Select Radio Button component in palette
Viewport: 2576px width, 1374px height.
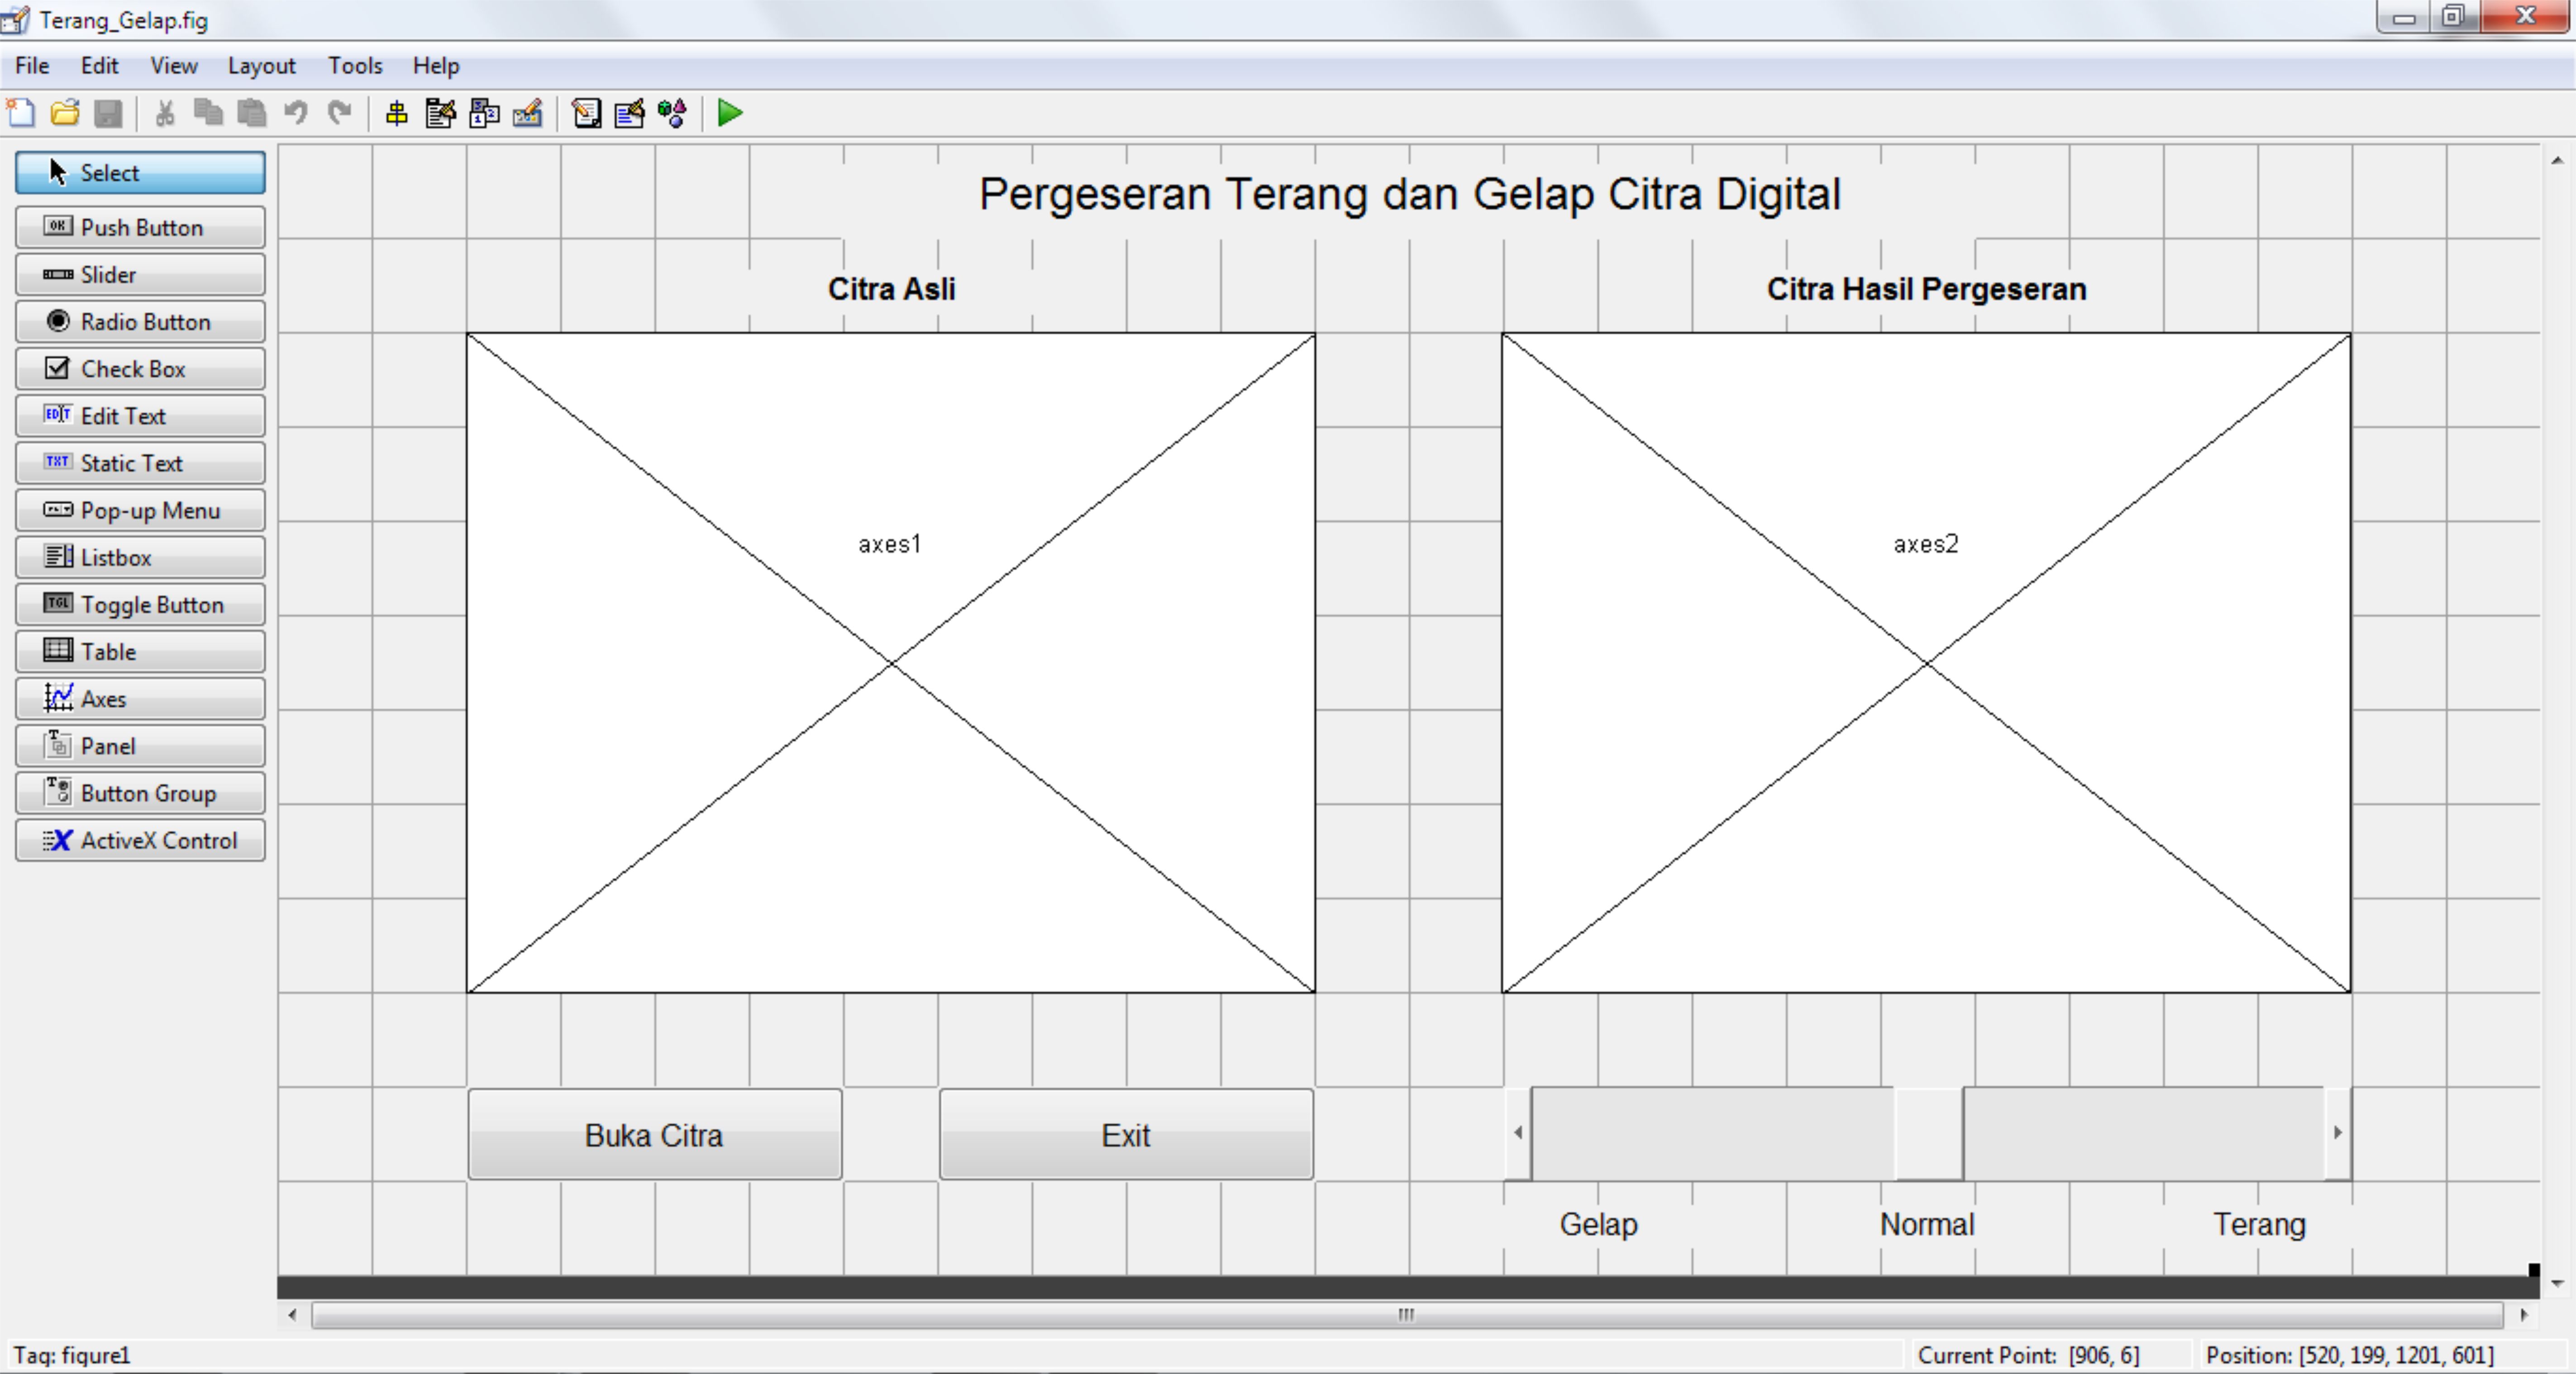(x=140, y=322)
